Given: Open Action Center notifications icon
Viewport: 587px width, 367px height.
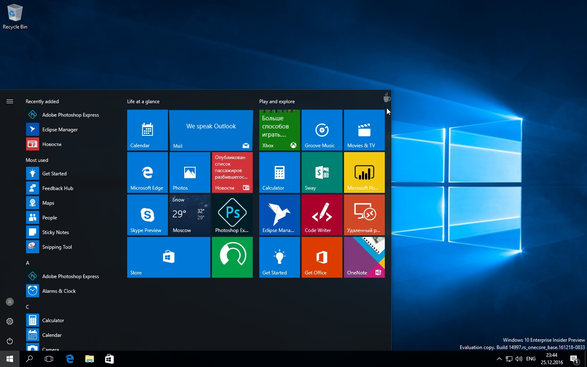Looking at the screenshot, I should tap(574, 359).
